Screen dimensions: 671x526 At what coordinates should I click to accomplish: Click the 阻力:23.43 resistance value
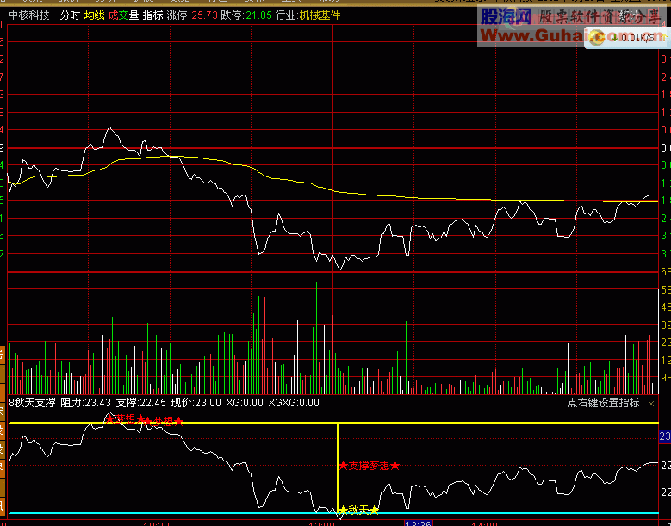click(85, 403)
